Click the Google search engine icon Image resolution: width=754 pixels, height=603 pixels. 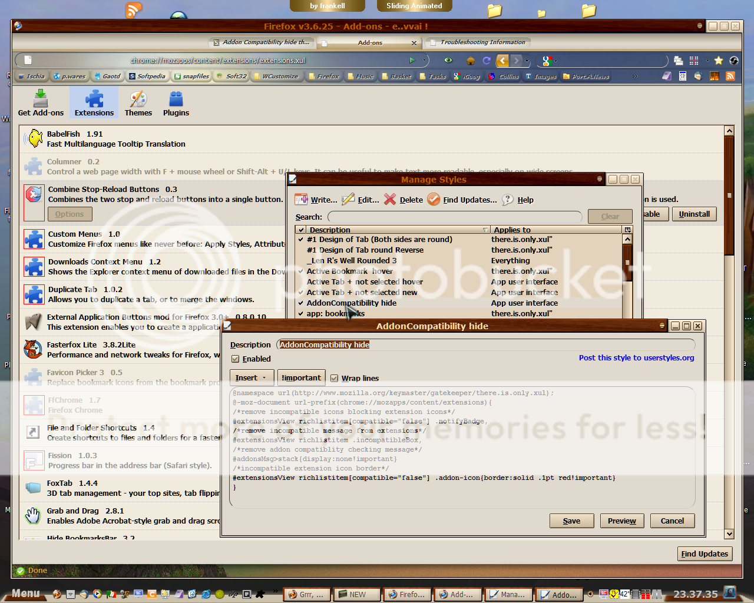[547, 60]
